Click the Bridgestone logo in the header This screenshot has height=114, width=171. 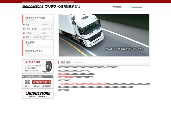[33, 7]
